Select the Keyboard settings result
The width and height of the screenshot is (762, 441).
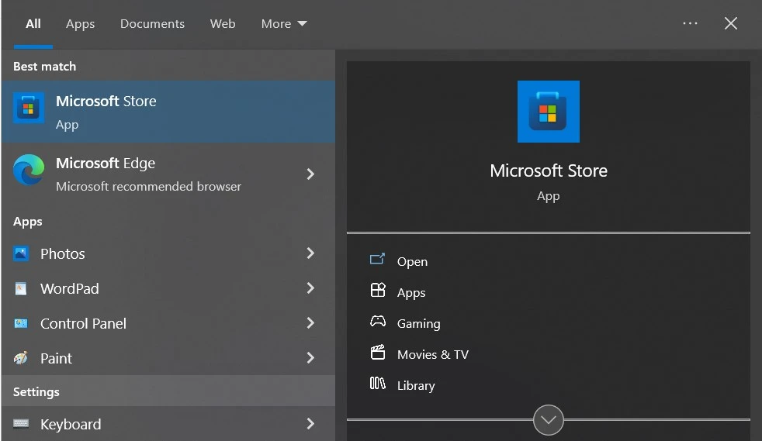point(168,423)
